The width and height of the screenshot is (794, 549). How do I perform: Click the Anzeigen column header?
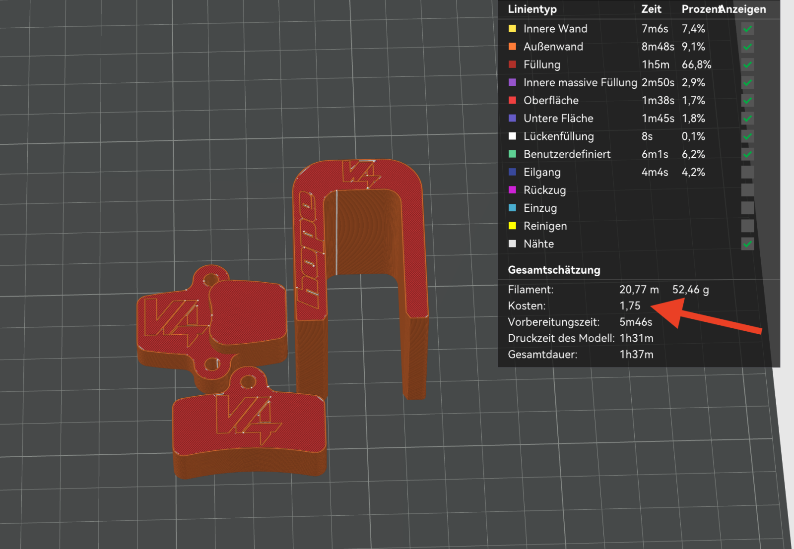tap(743, 9)
